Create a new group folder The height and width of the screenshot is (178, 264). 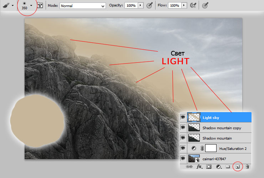point(228,166)
